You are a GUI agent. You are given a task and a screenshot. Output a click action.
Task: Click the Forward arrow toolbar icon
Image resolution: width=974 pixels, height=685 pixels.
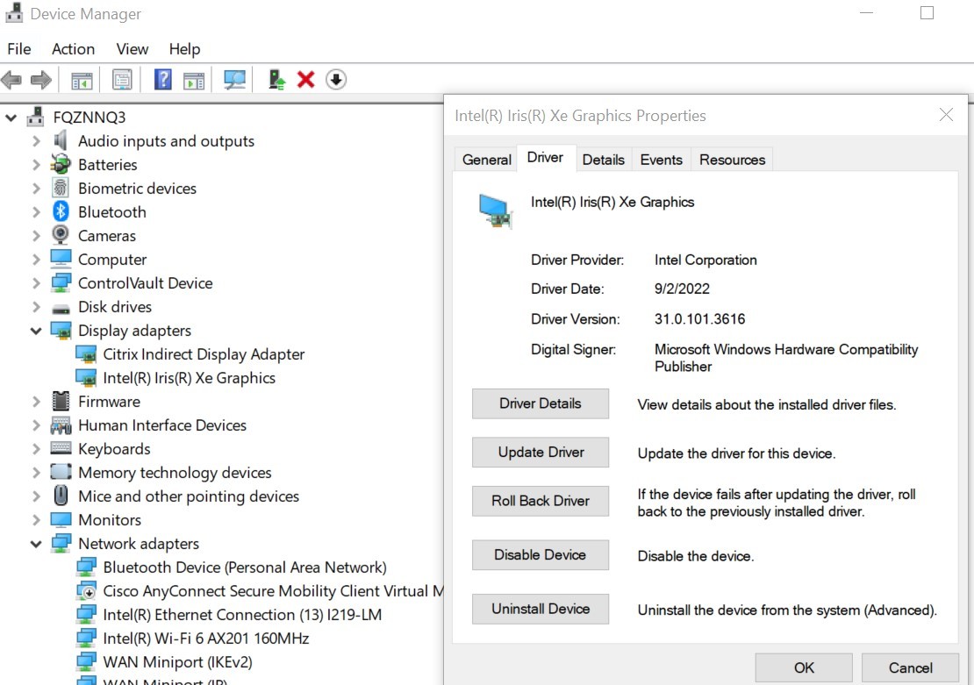(41, 80)
